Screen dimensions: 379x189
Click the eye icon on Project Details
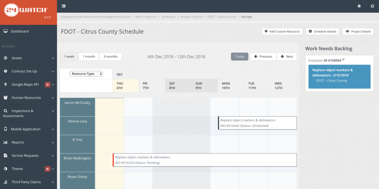(x=347, y=31)
